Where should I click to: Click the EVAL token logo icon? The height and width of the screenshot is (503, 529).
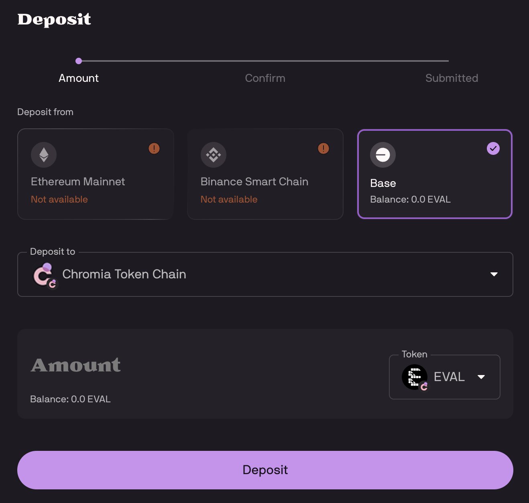click(415, 377)
